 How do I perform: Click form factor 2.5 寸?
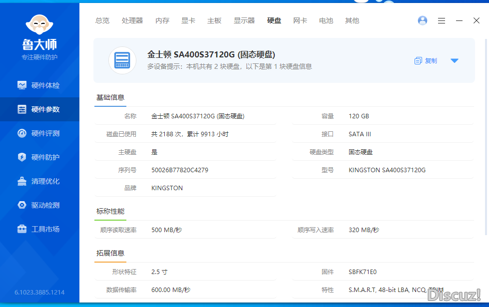point(159,272)
